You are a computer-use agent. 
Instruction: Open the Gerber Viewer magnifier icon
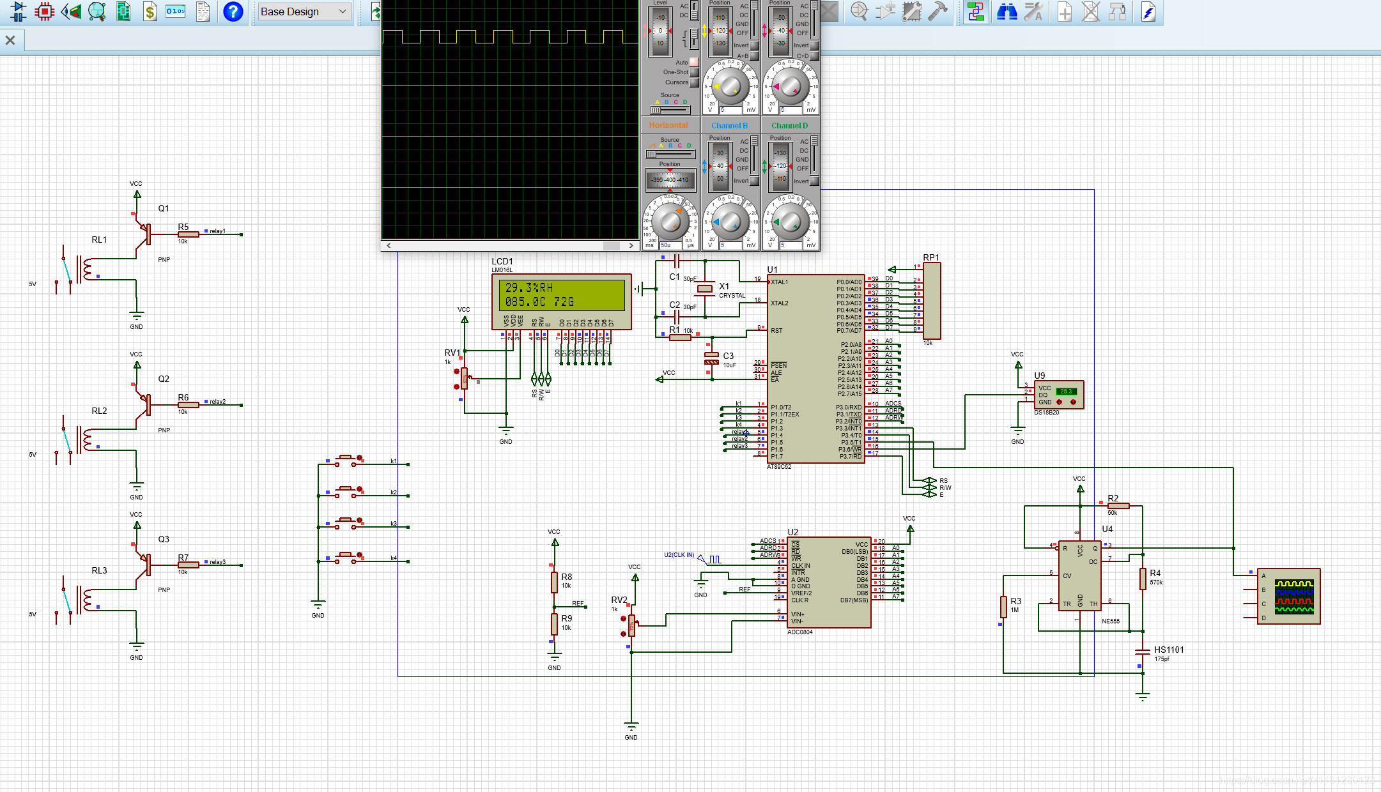point(97,11)
